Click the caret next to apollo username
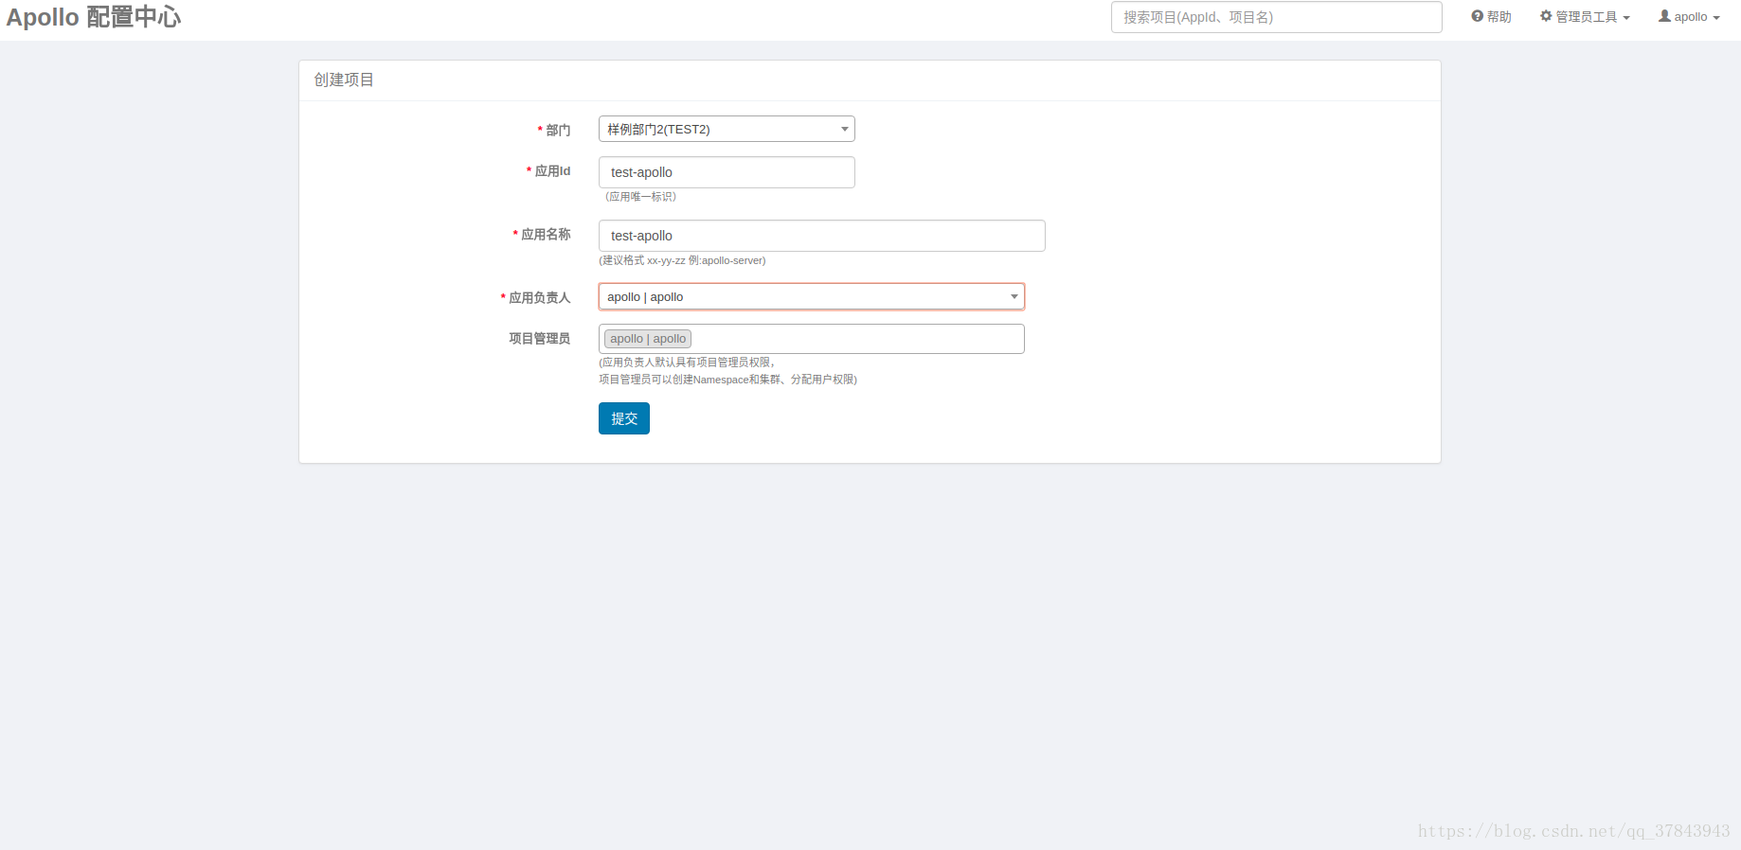1741x850 pixels. click(x=1716, y=18)
